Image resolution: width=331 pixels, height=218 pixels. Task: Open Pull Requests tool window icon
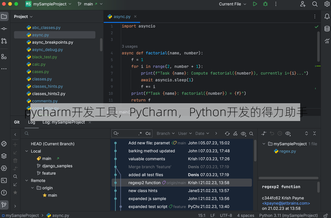click(4, 41)
